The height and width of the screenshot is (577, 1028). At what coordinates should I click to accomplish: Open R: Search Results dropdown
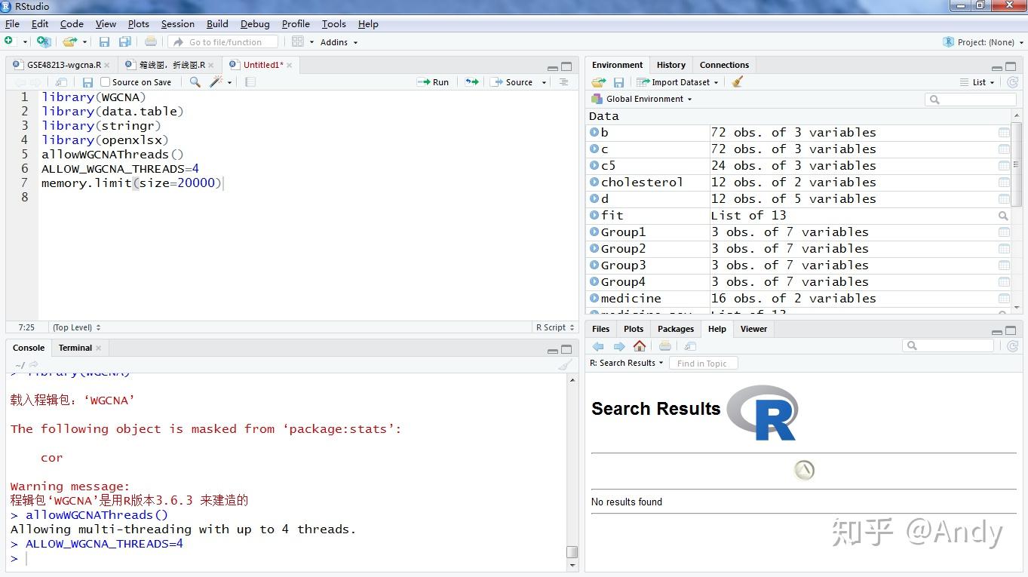[x=627, y=363]
